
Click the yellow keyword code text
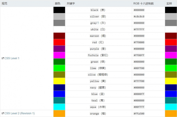click(x=94, y=81)
